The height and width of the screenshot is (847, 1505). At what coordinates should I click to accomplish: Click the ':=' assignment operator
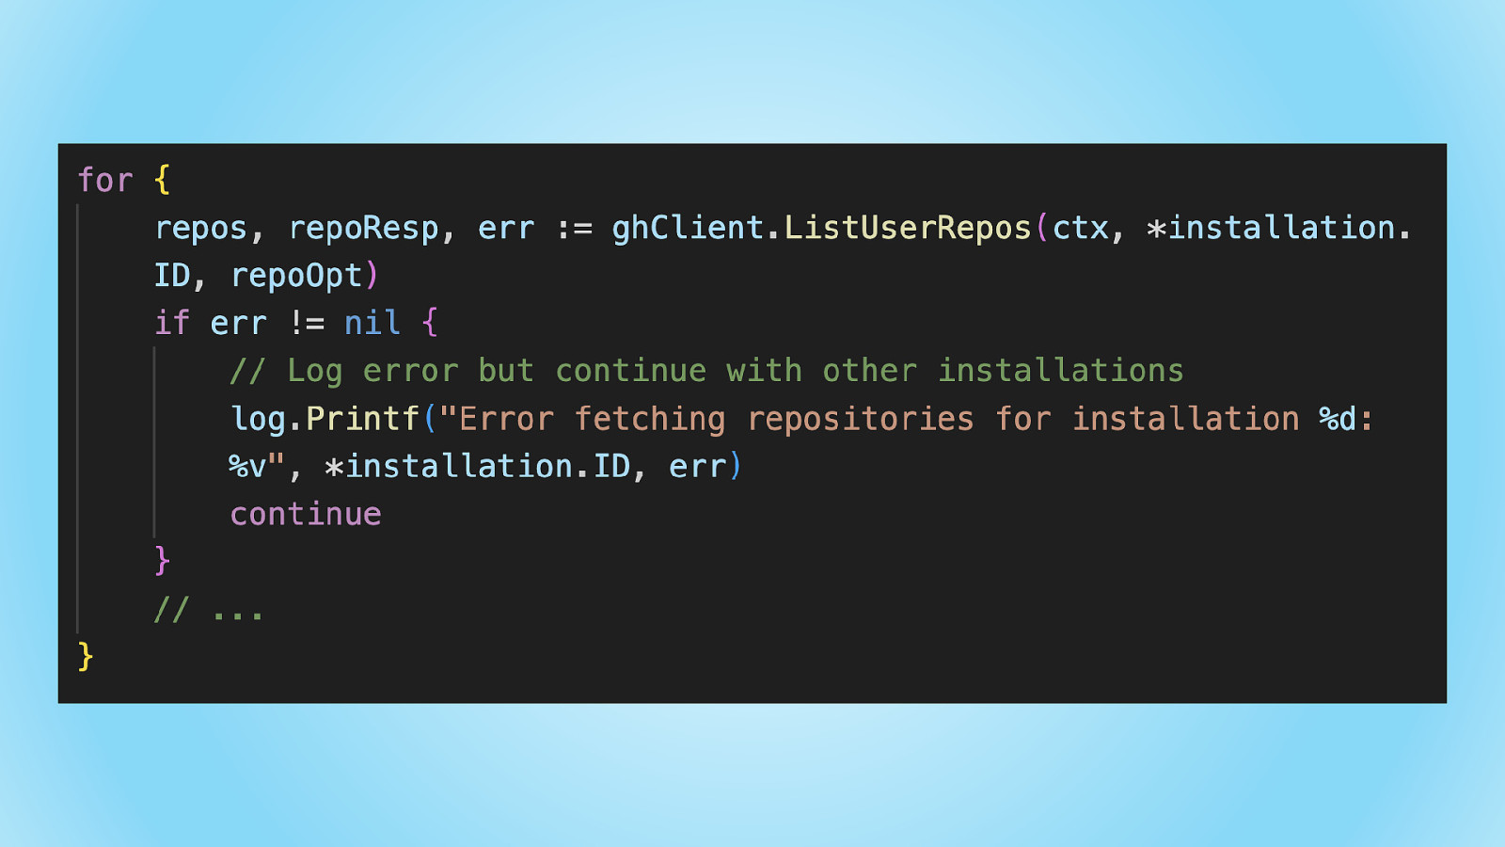(574, 229)
